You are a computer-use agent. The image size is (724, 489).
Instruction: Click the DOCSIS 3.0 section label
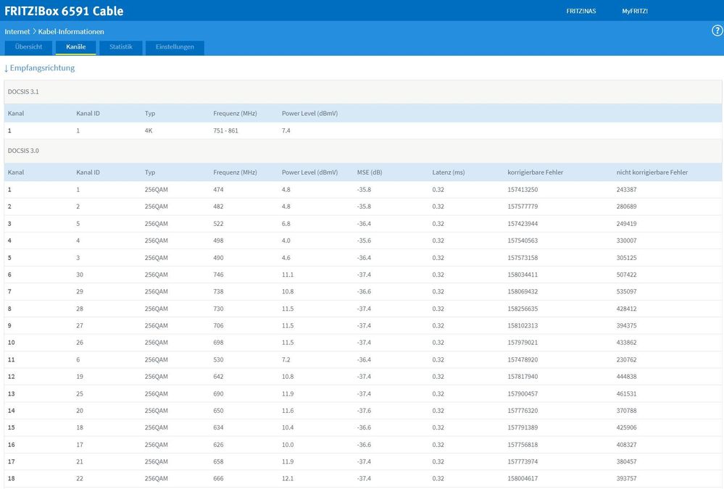22,151
